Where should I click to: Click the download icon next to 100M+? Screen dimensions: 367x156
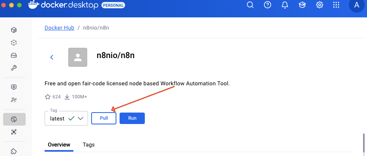(67, 97)
